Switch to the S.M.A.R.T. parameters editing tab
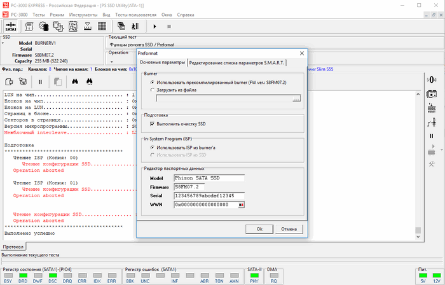This screenshot has height=285, width=445. point(236,62)
